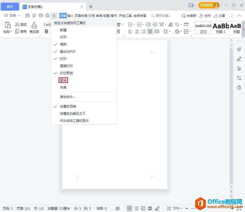The height and width of the screenshot is (212, 245).
Task: Click the 分享 share button
Action: (x=219, y=16)
